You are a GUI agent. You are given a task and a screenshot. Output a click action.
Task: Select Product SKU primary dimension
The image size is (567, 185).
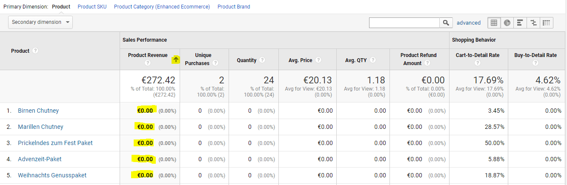[x=92, y=7]
